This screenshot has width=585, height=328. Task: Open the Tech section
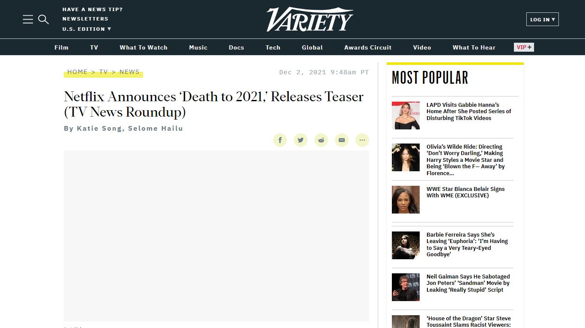tap(273, 47)
